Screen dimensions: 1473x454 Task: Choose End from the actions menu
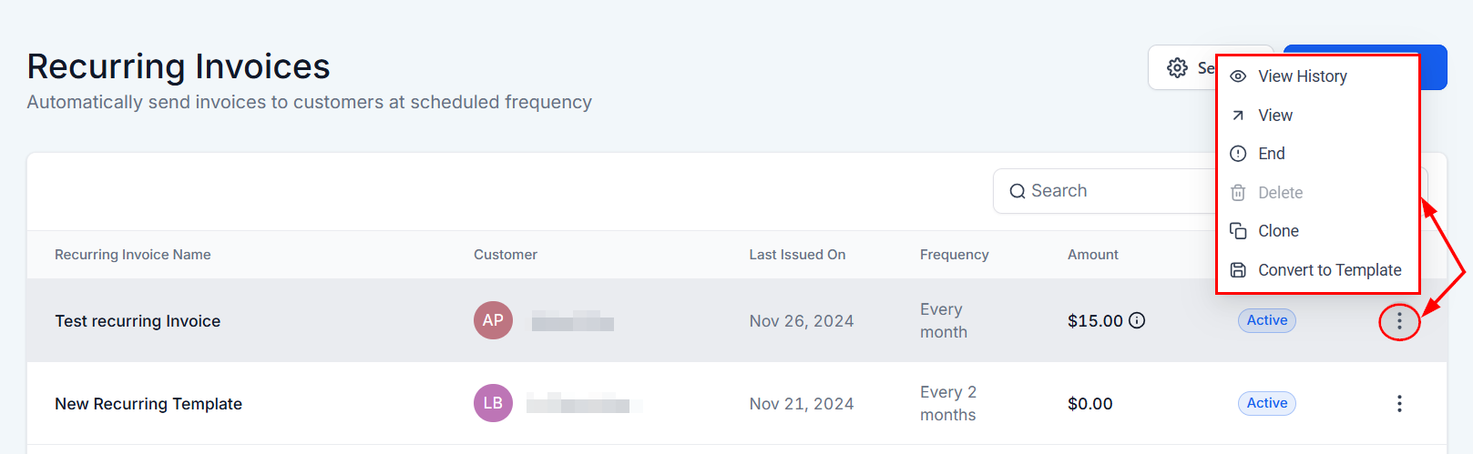click(x=1272, y=154)
